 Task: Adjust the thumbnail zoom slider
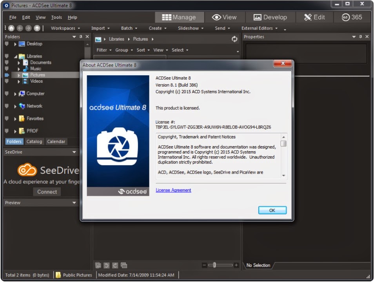tap(214, 265)
